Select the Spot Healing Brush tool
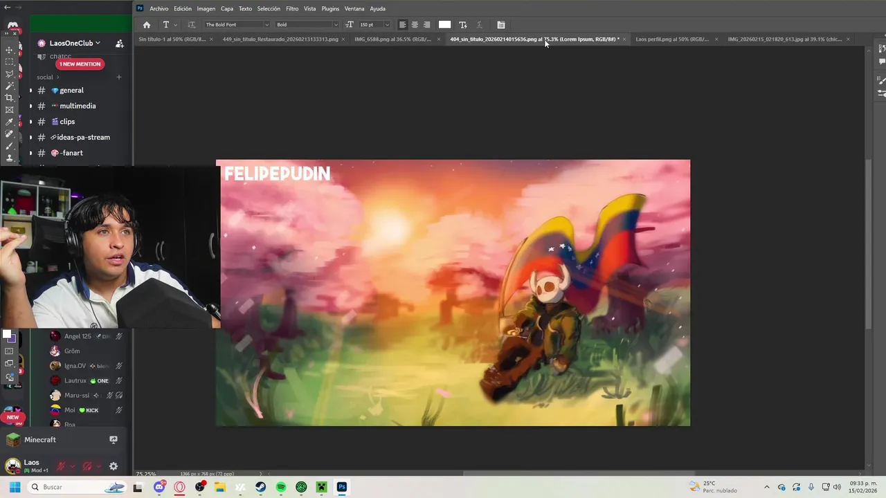This screenshot has height=498, width=886. coord(9,134)
